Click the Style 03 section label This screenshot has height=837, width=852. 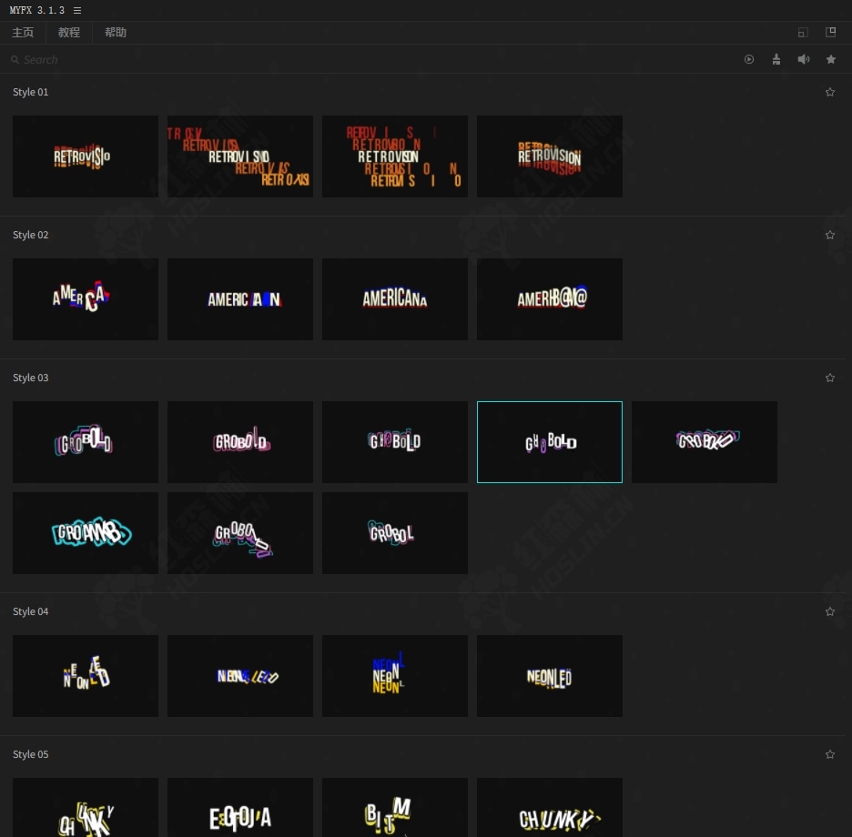30,378
